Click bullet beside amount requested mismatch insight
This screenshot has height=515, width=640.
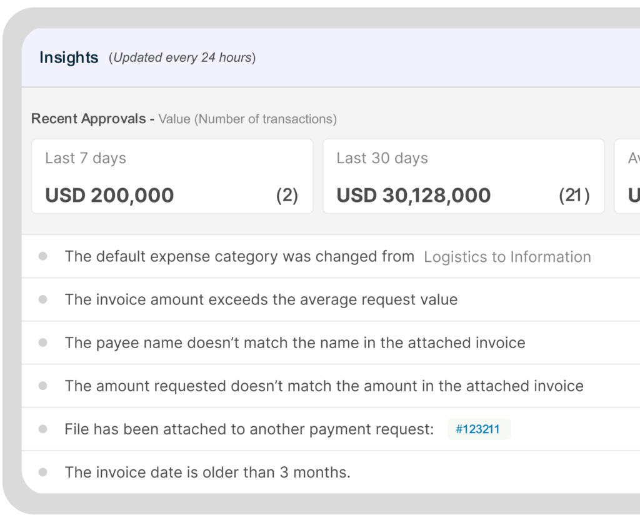42,386
